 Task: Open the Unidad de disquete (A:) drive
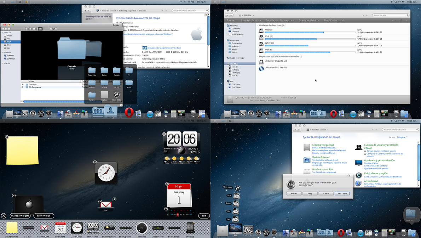click(x=276, y=61)
